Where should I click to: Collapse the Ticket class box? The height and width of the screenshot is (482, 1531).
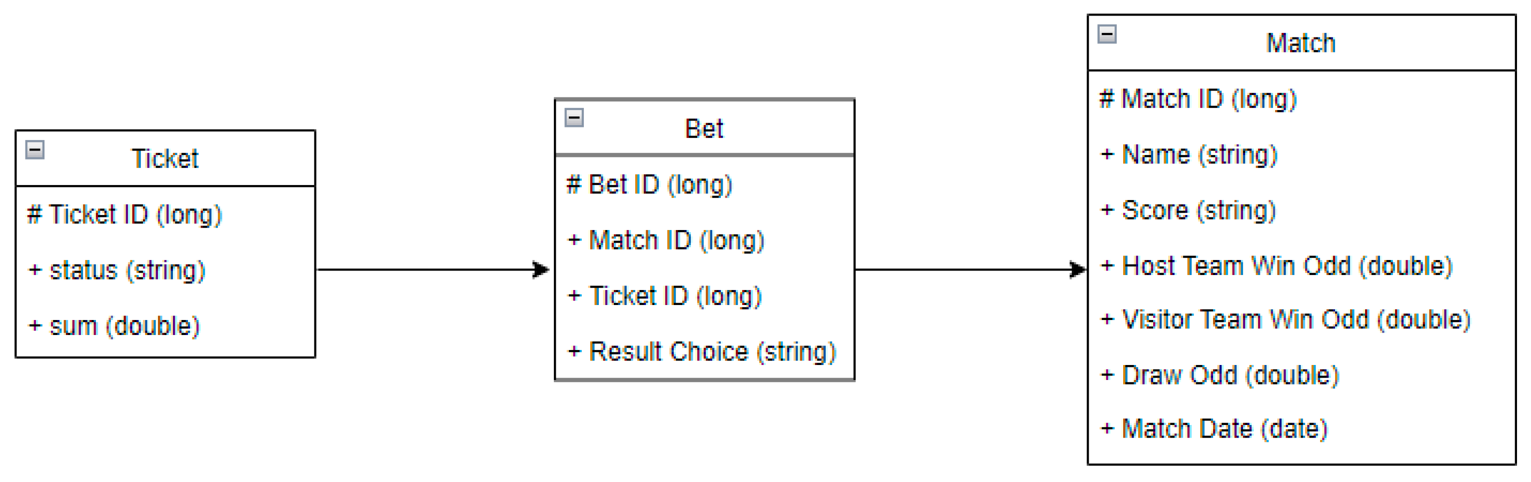35,150
